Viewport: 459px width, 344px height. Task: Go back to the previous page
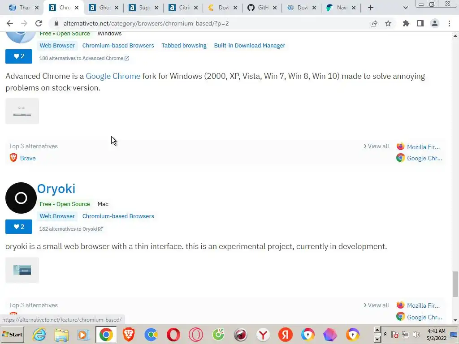coord(10,23)
